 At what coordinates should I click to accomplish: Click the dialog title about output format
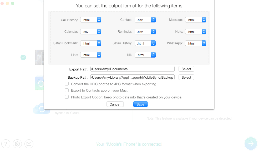pyautogui.click(x=129, y=6)
